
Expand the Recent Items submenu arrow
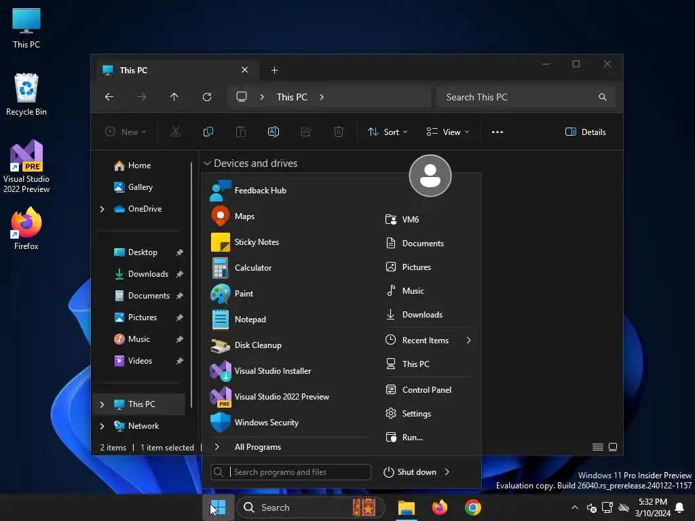point(468,341)
